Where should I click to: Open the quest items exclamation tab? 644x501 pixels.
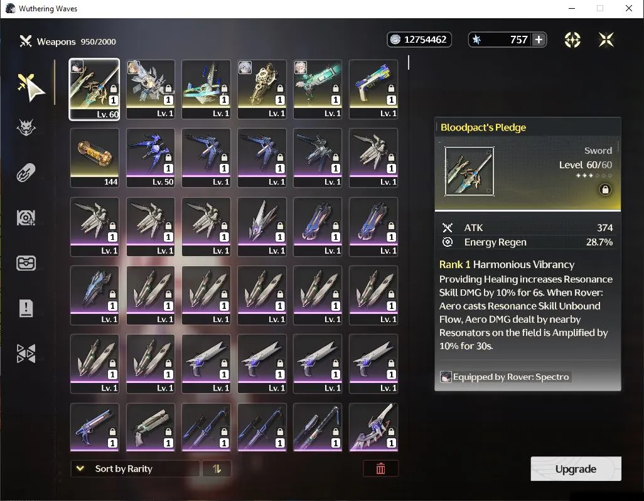click(x=26, y=308)
